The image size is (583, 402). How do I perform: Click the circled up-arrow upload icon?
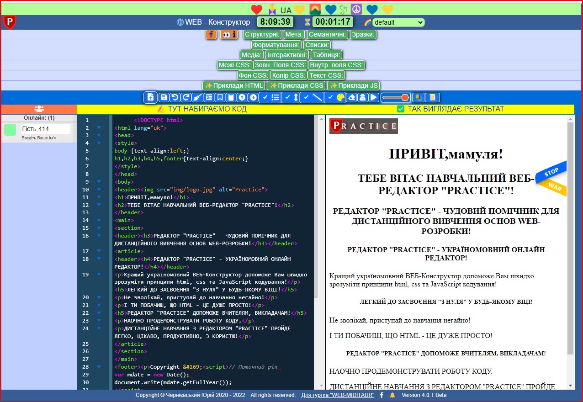[x=242, y=97]
